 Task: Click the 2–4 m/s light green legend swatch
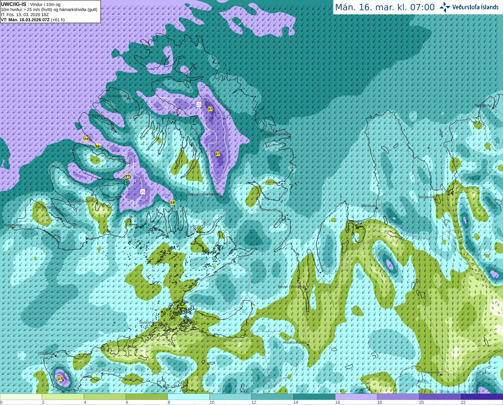click(63, 396)
